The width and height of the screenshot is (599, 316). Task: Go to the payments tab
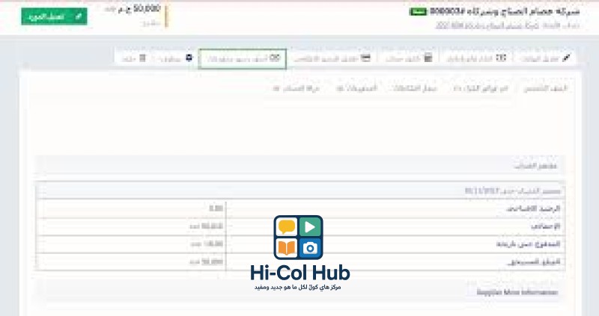point(350,88)
